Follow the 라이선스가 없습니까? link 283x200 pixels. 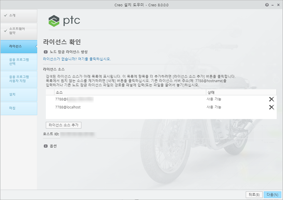(77, 59)
